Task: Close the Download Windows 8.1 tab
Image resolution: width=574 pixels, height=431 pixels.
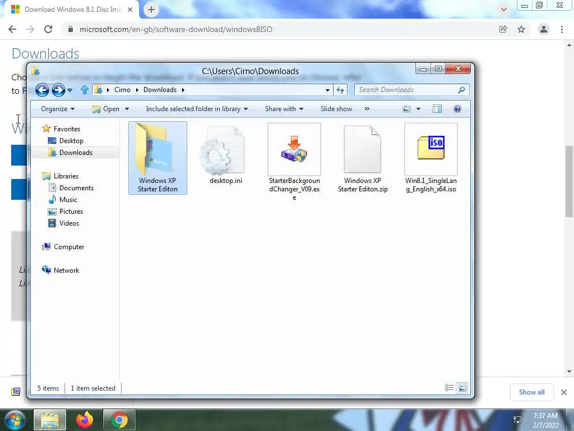Action: point(130,10)
